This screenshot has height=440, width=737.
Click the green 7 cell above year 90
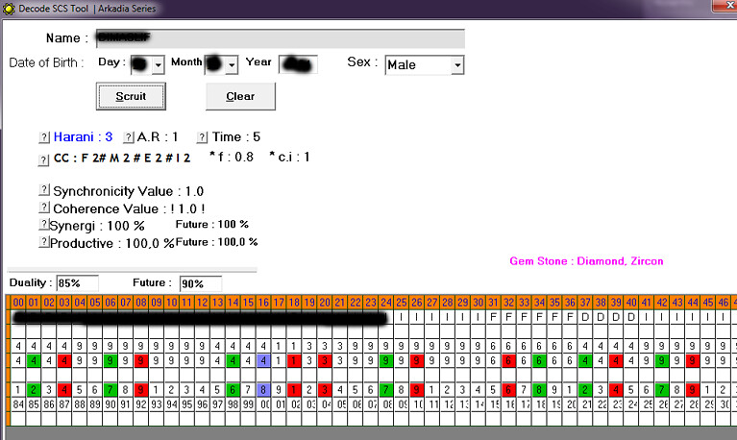(110, 390)
